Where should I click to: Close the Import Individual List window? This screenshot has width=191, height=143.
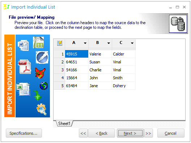(184, 7)
